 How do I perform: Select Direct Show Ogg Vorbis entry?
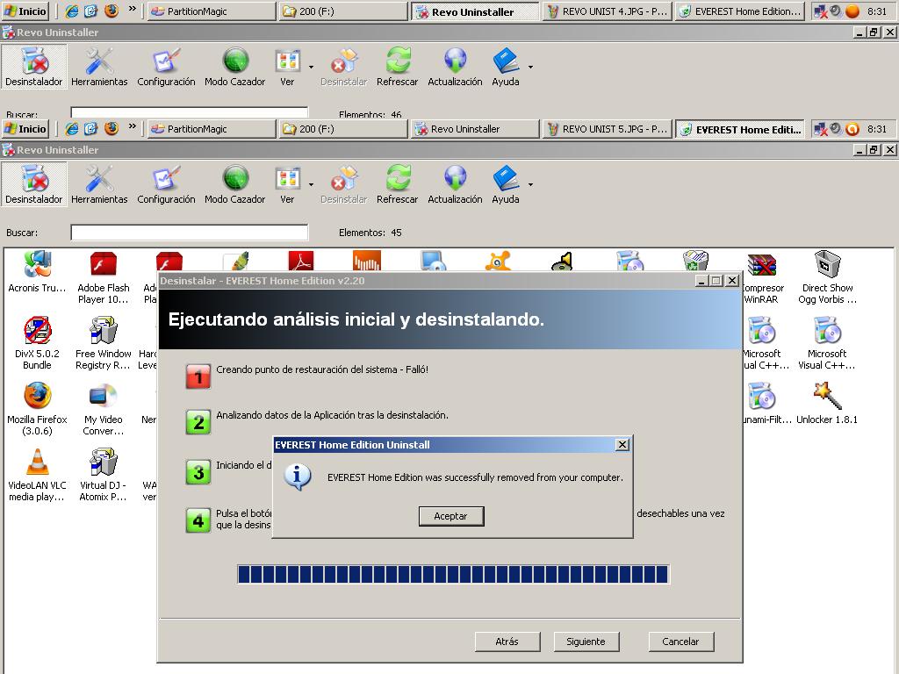click(827, 279)
